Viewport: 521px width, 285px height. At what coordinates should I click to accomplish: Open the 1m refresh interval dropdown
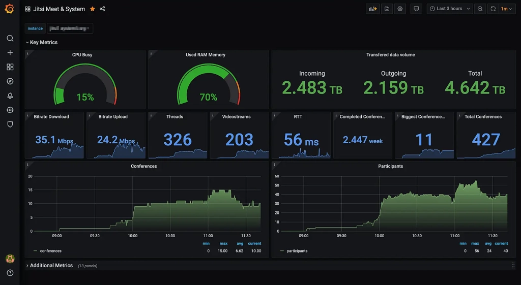click(506, 9)
